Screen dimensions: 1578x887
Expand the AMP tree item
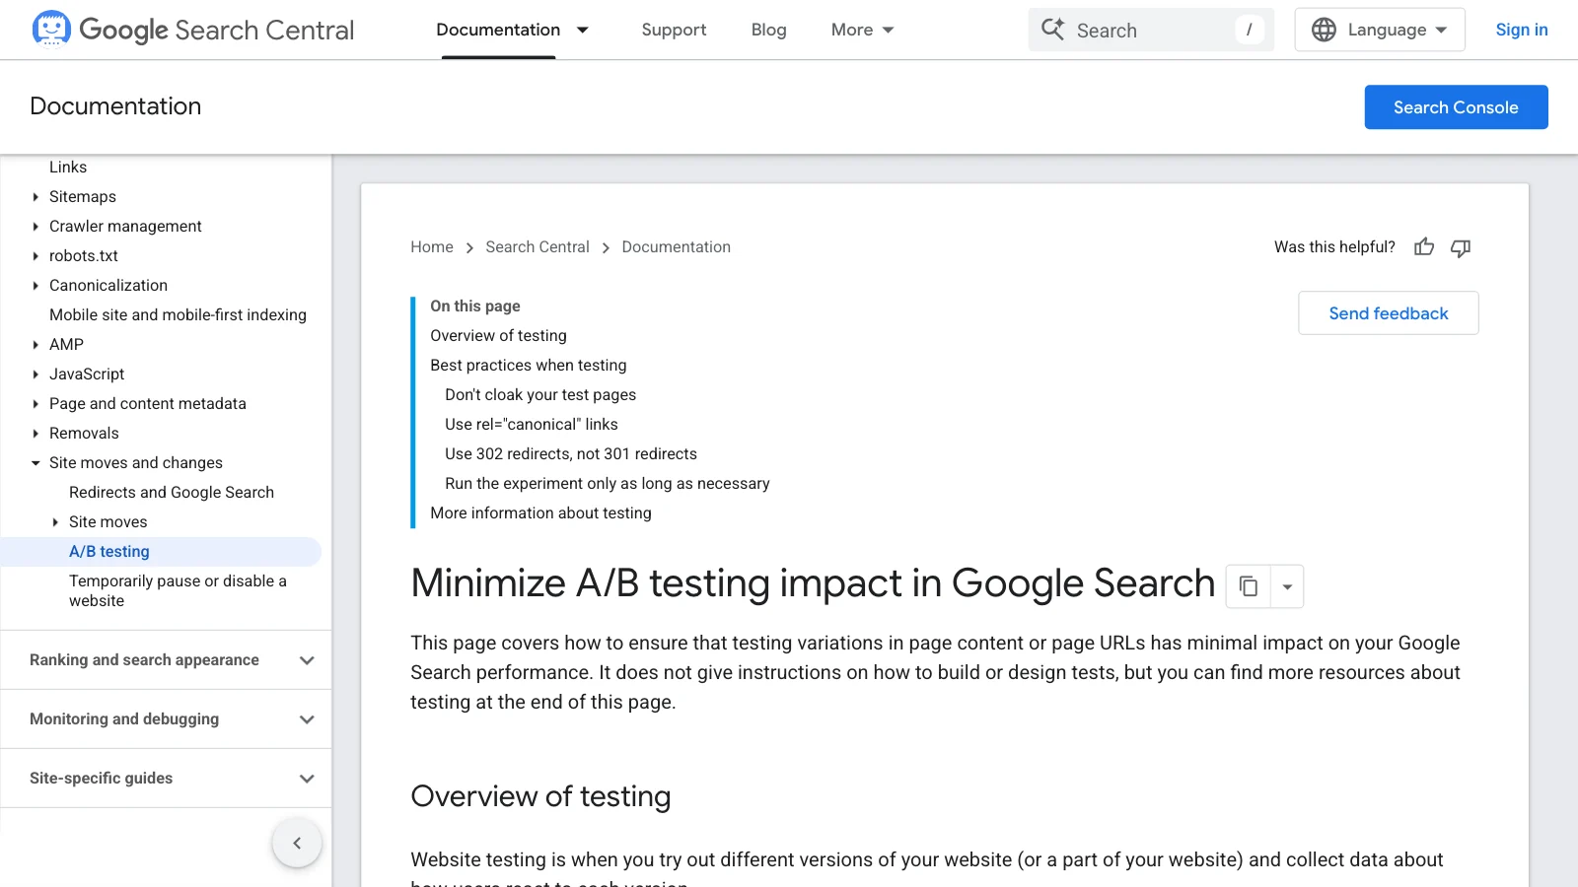pyautogui.click(x=36, y=345)
